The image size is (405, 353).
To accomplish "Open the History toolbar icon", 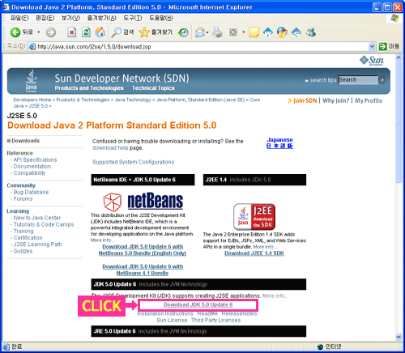I will click(x=183, y=32).
